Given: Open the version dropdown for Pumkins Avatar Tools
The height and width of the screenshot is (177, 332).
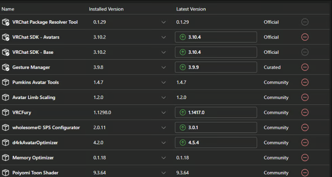Looking at the screenshot, I should click(164, 83).
